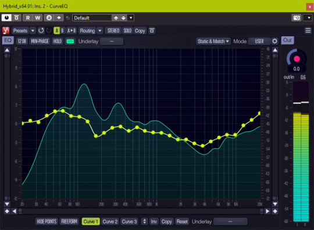This screenshot has width=314, height=230.
Task: Enable the HOLD spectrum toggle
Action: click(x=57, y=41)
